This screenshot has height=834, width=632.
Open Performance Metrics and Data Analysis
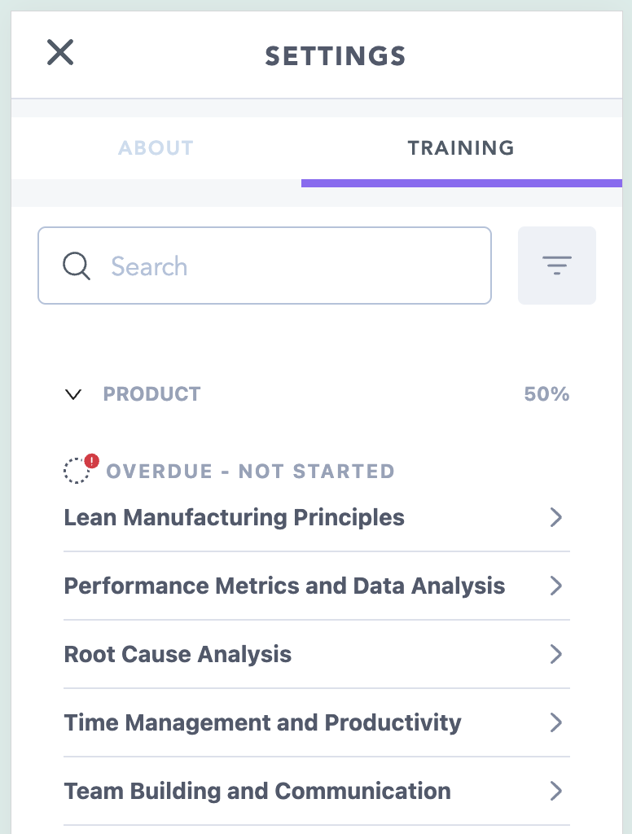284,586
